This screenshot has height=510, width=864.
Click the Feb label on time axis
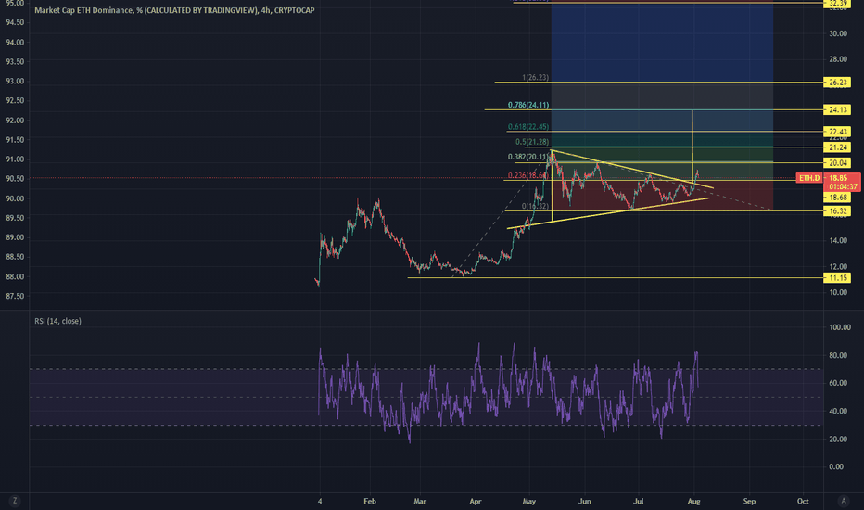coord(370,501)
